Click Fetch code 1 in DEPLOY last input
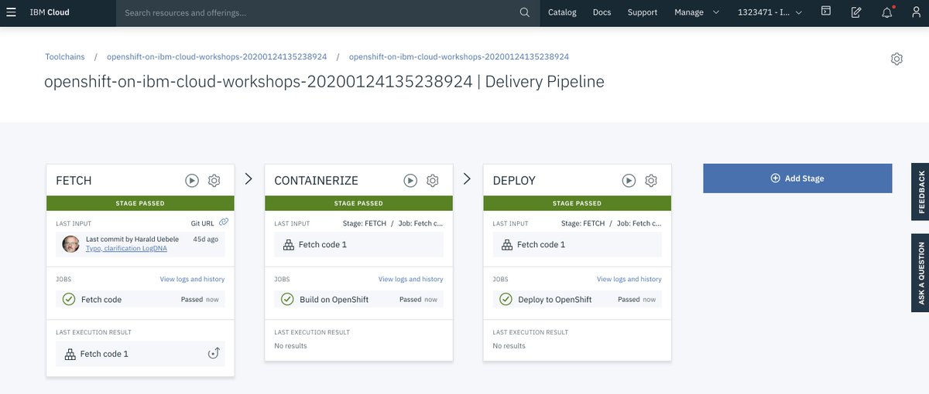 coord(541,244)
